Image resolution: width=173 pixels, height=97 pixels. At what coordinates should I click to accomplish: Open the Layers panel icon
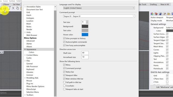point(156,14)
